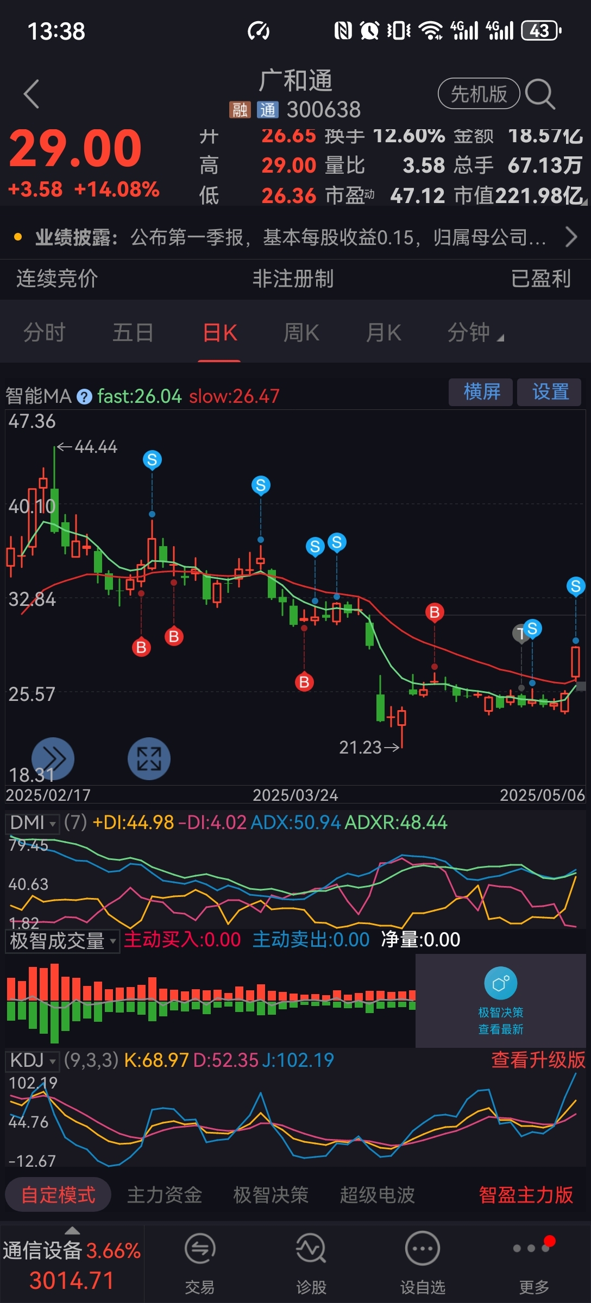The width and height of the screenshot is (591, 1303).
Task: Tap the stock name 广和通
Action: (295, 81)
